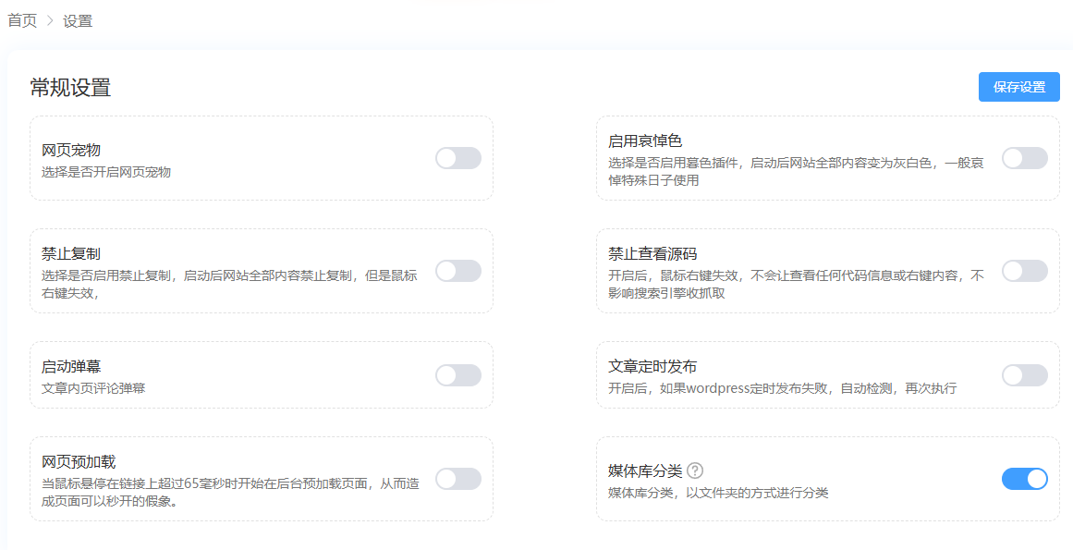This screenshot has height=550, width=1073.
Task: Click the 常规设置 heading
Action: (70, 88)
